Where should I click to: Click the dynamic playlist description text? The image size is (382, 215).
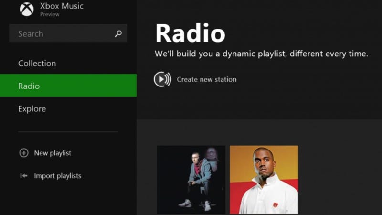(x=261, y=54)
